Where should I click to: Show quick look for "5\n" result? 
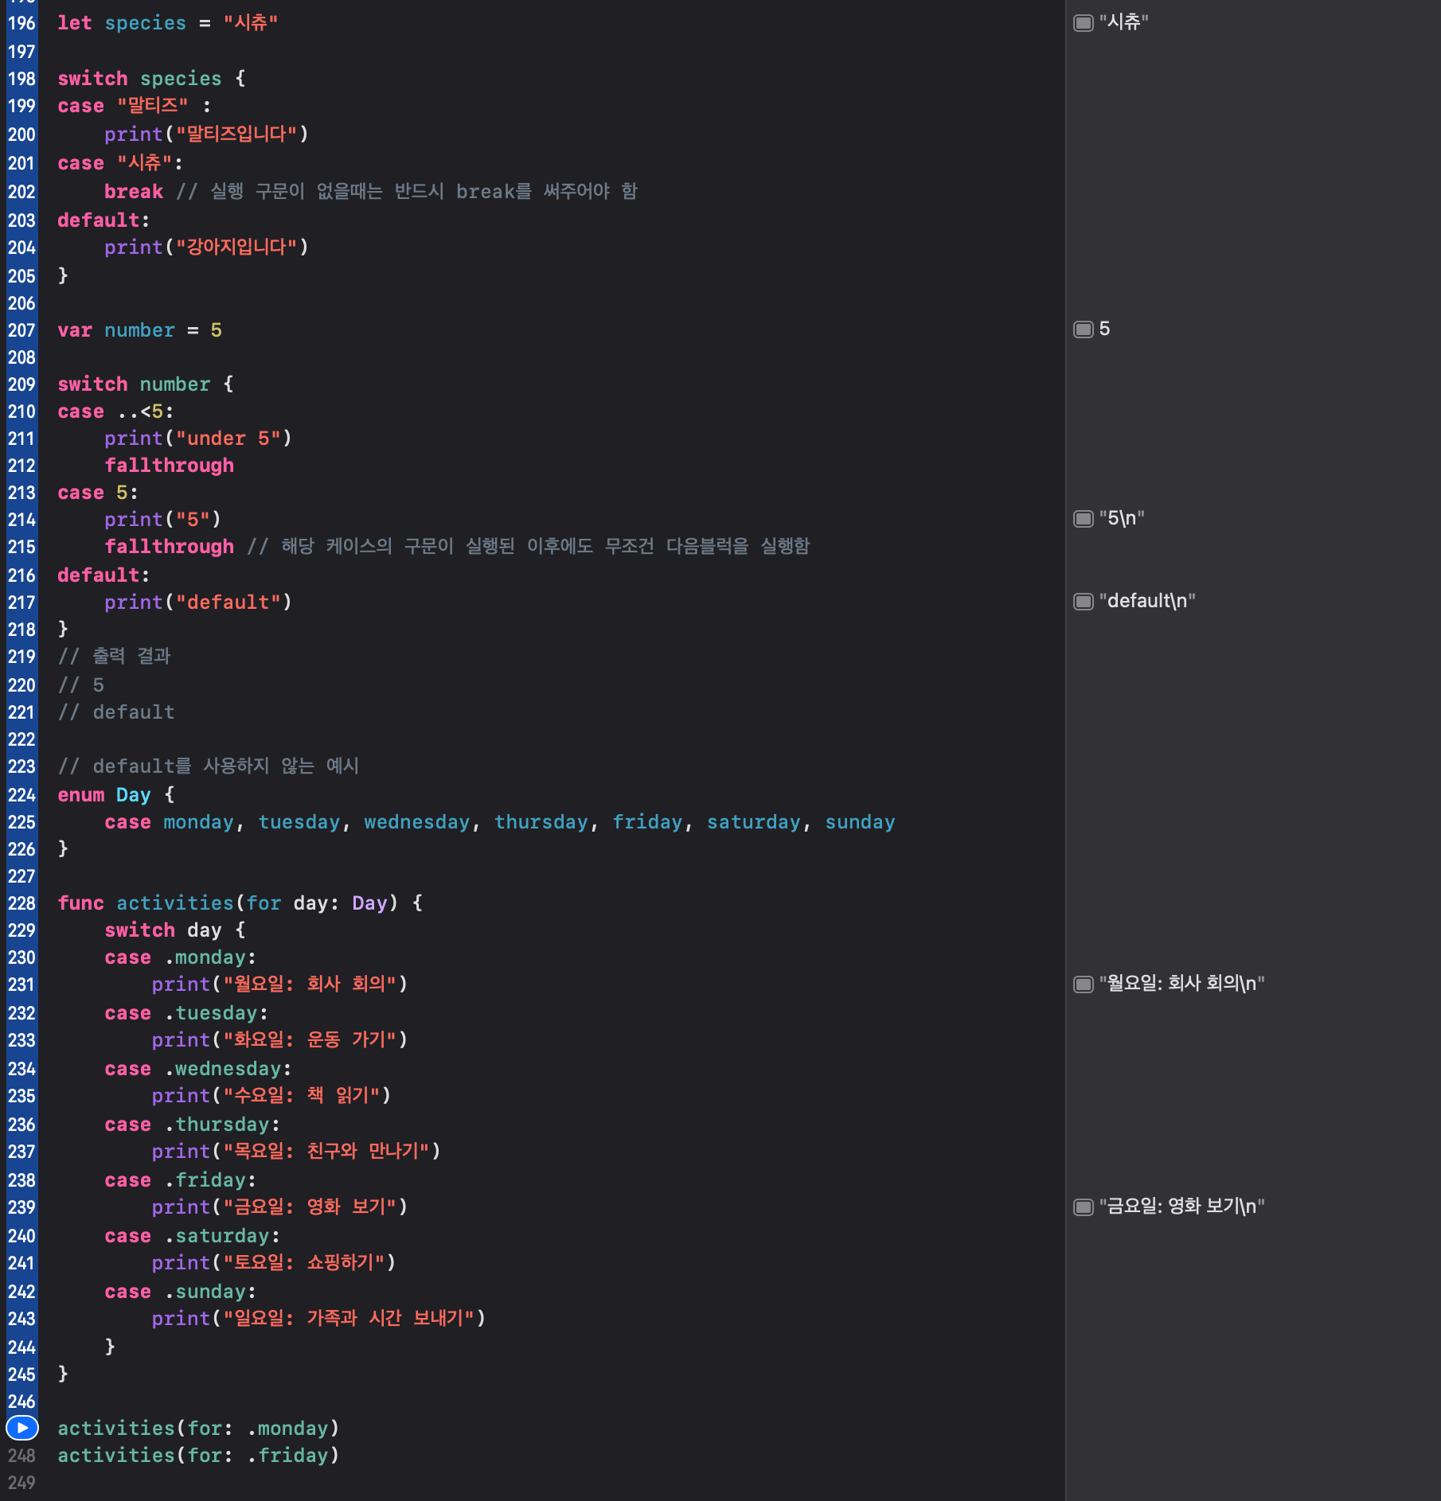1084,519
